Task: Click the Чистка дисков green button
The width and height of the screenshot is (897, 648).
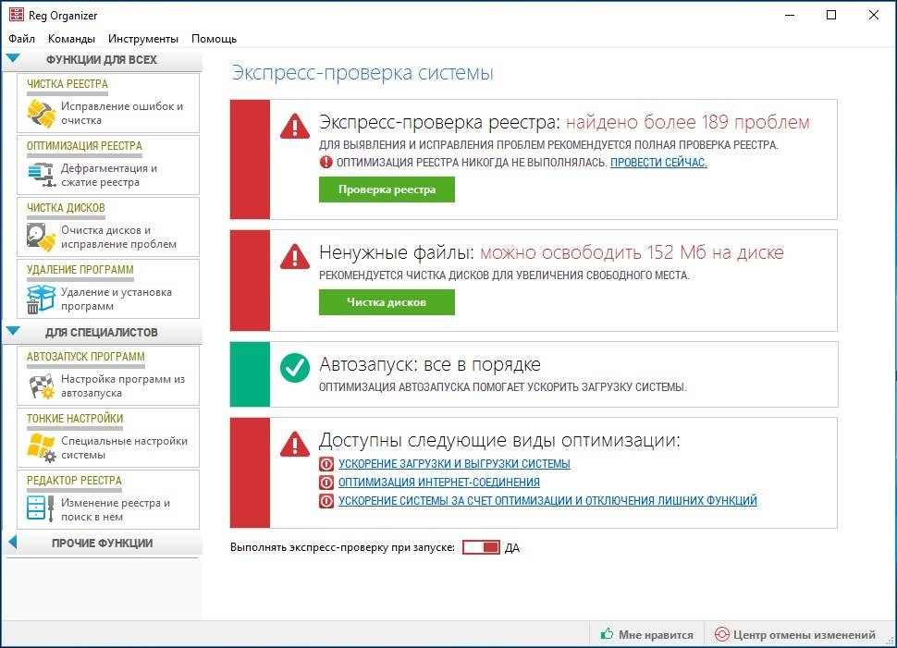Action: 387,302
